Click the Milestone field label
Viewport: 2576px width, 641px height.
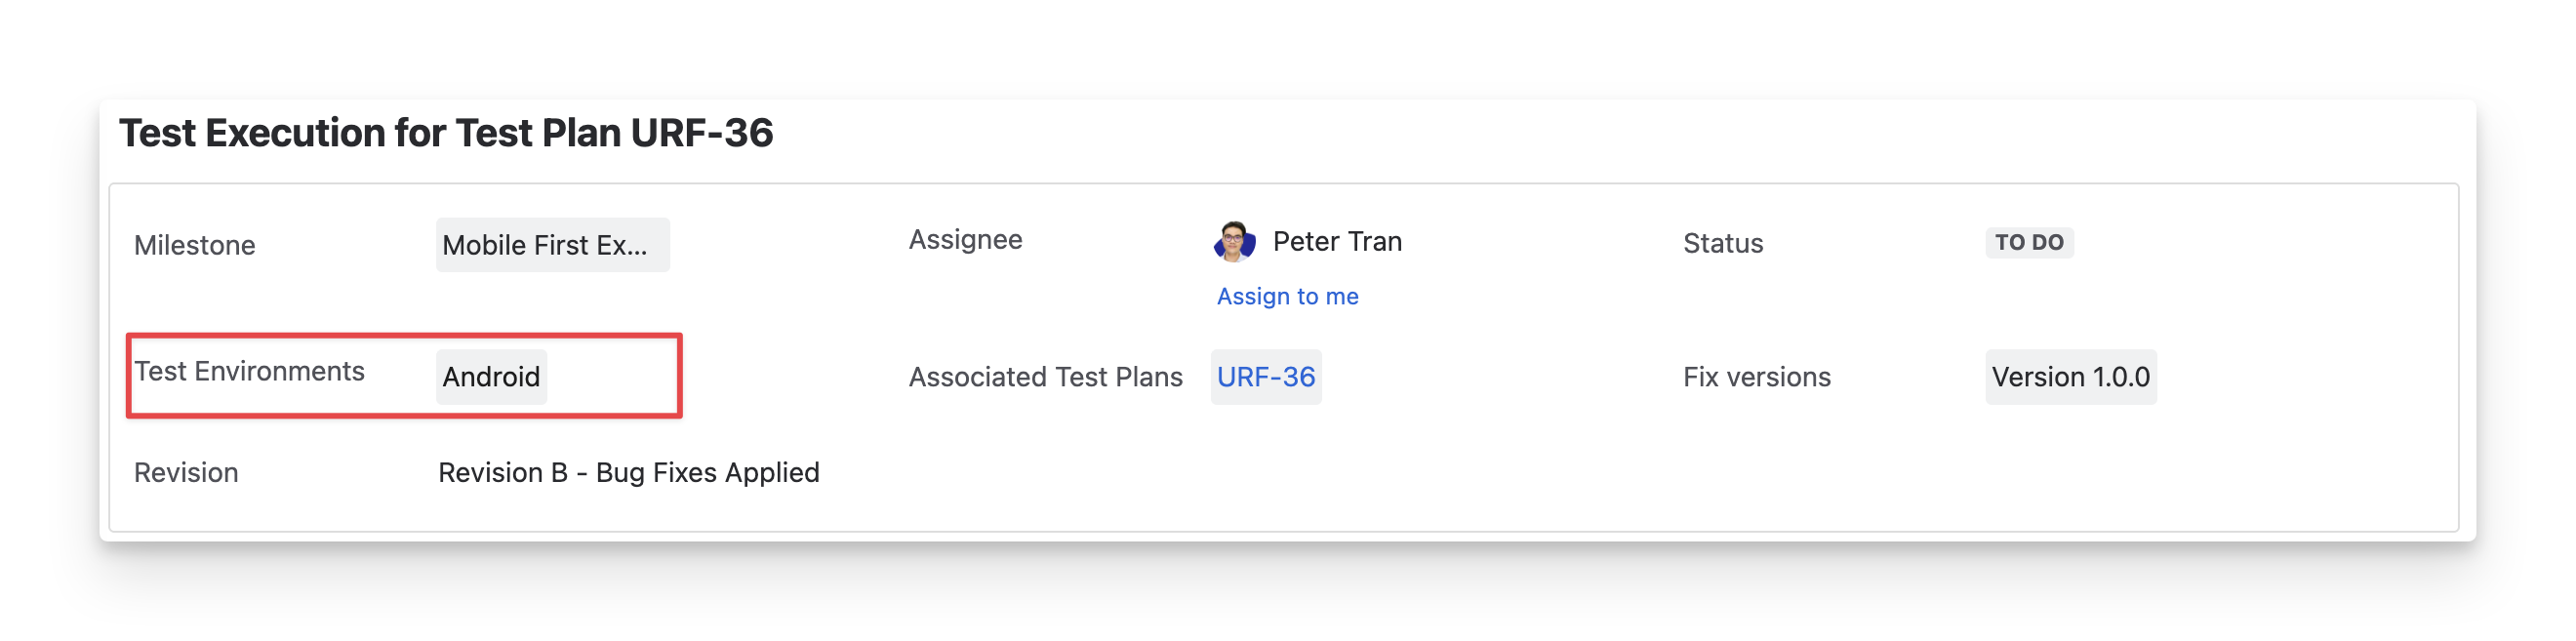(x=195, y=245)
